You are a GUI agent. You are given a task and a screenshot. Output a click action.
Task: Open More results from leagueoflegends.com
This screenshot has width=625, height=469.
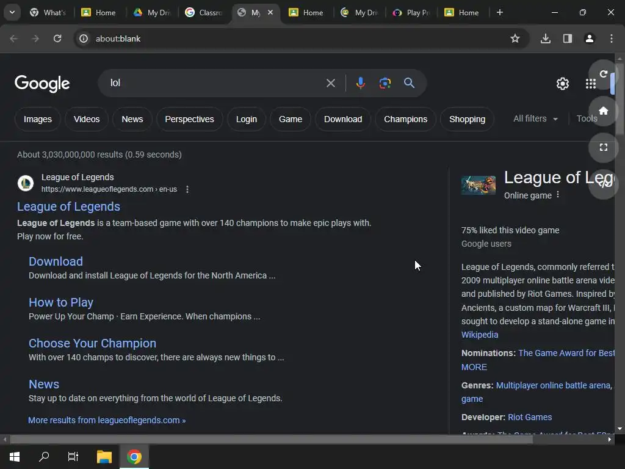(x=107, y=420)
